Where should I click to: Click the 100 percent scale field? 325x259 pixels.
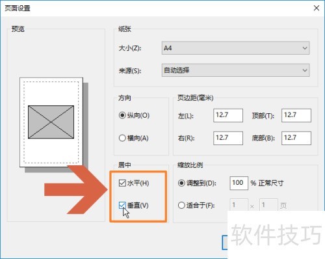click(239, 183)
